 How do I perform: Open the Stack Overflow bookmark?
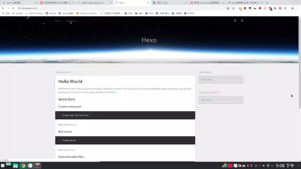pos(34,14)
